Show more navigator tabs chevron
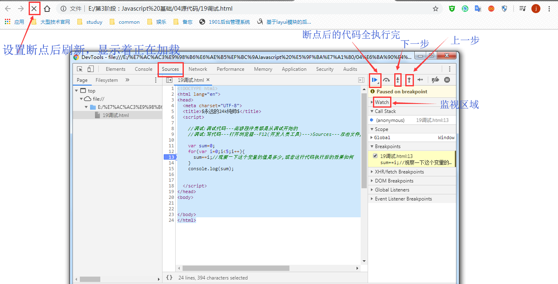558x284 pixels. 127,80
